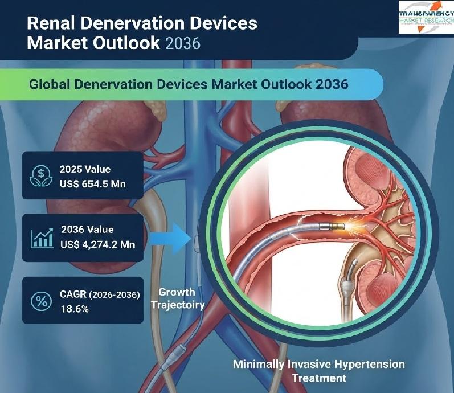Click the 'Growth Trajectoiry' label
The width and height of the screenshot is (454, 393).
(178, 298)
